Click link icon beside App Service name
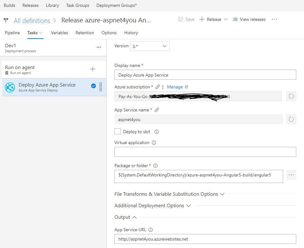The image size is (304, 248). [157, 110]
